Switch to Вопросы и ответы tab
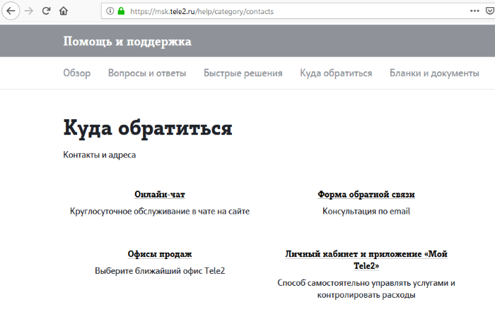This screenshot has height=321, width=495. point(147,73)
